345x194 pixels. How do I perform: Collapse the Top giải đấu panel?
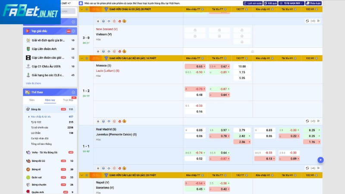click(x=73, y=31)
